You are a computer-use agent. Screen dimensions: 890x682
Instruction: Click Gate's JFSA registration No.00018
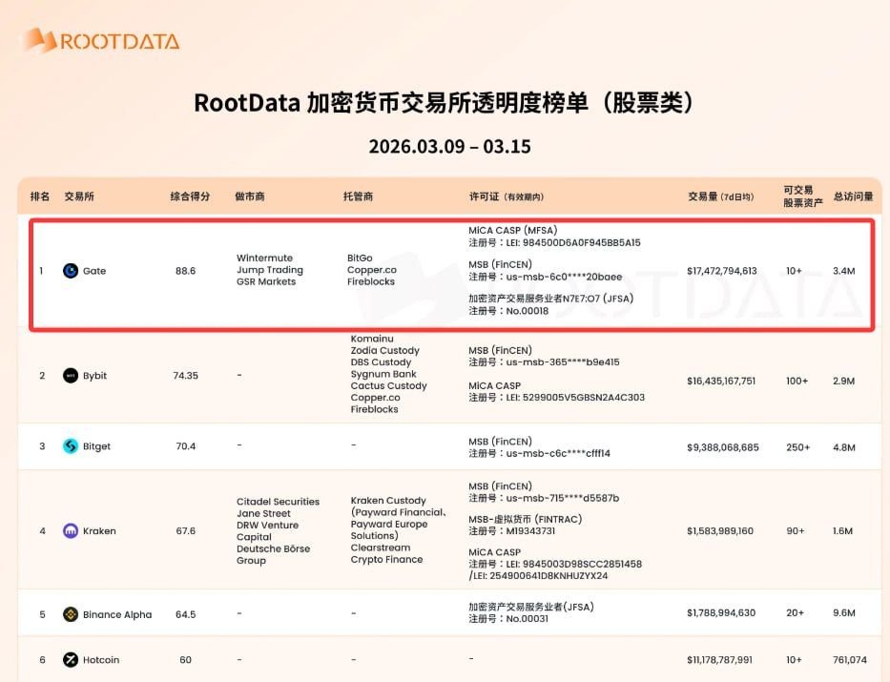click(x=508, y=311)
